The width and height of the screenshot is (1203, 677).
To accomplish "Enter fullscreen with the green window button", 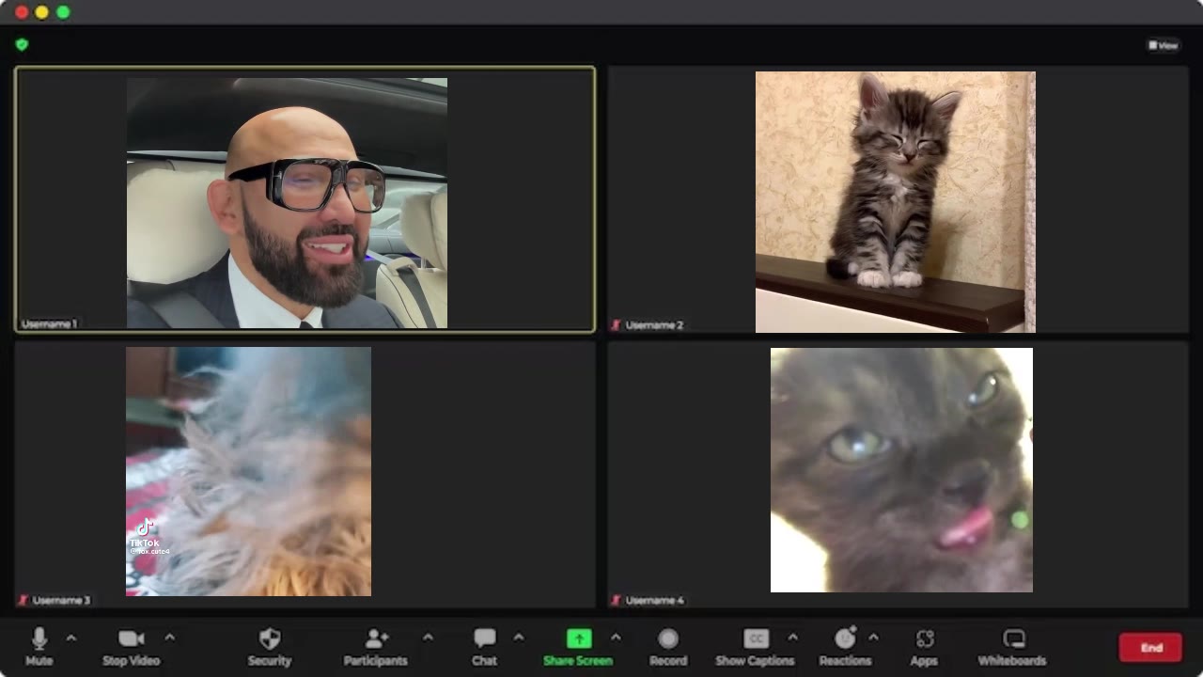I will coord(63,12).
